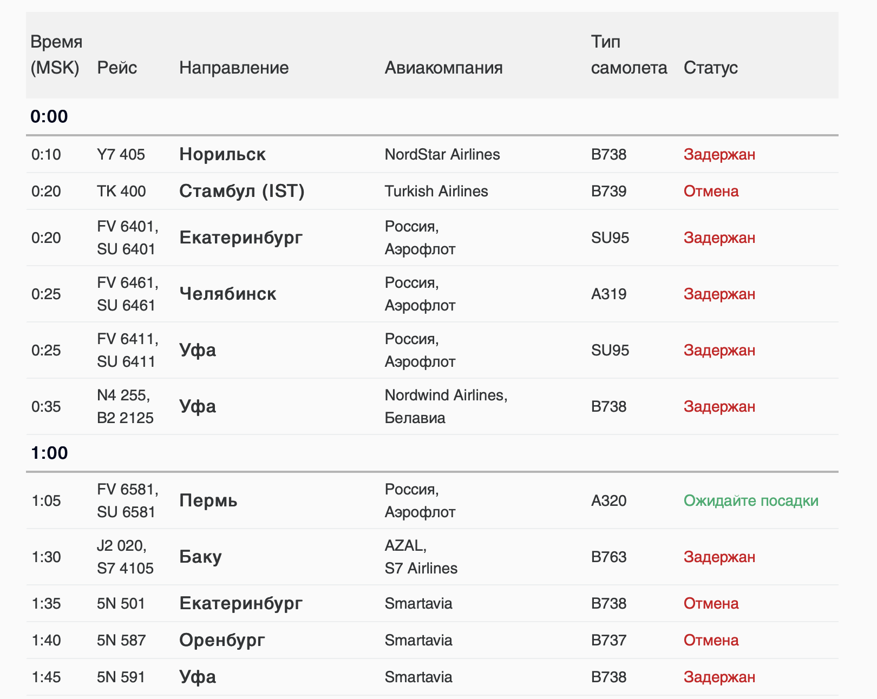The height and width of the screenshot is (699, 877).
Task: Select Екатеринбург flight FV 6401
Action: [x=241, y=238]
